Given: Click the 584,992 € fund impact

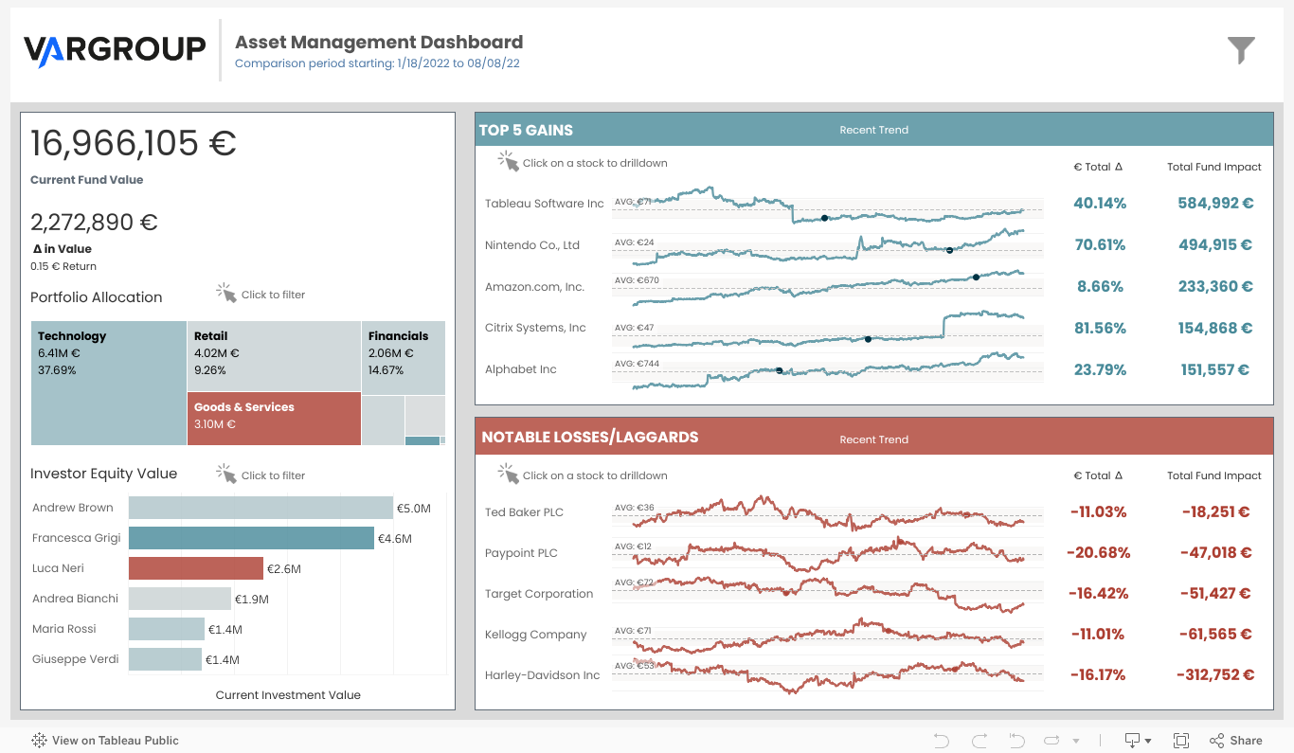Looking at the screenshot, I should (1215, 203).
